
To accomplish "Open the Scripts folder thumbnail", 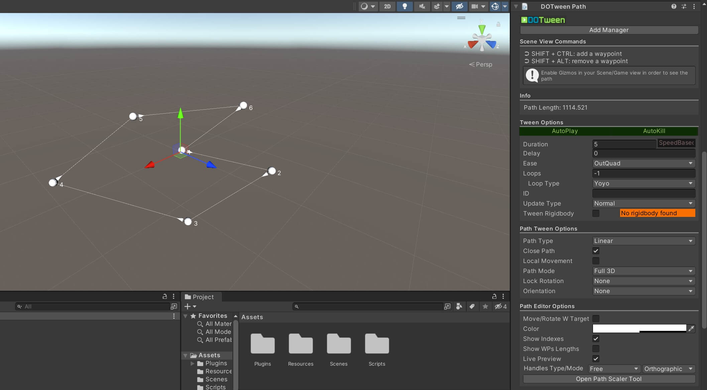I will (x=377, y=344).
